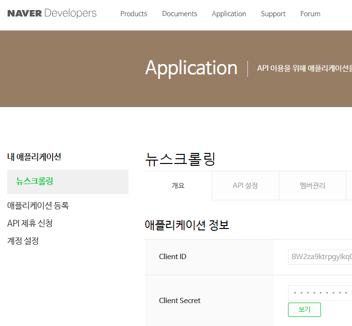This screenshot has width=352, height=326.
Task: Click the NAVER Developers logo
Action: pyautogui.click(x=52, y=13)
